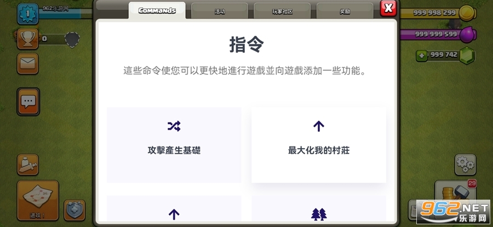Tap the experience progress bar
The image size is (493, 227).
click(66, 13)
